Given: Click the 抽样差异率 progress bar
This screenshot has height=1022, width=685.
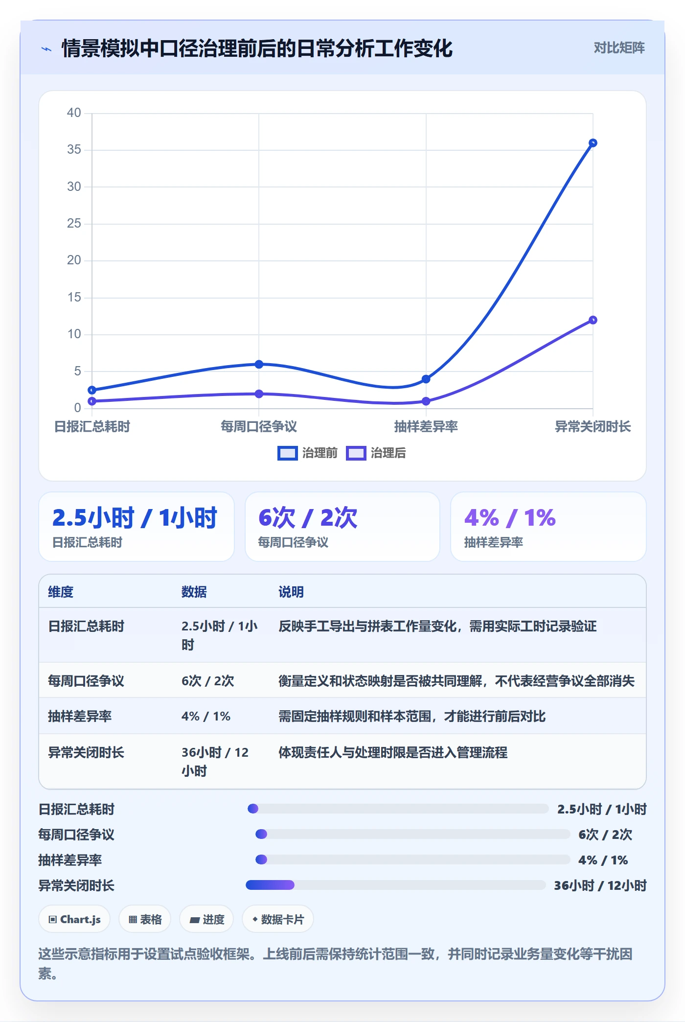Looking at the screenshot, I should [413, 859].
